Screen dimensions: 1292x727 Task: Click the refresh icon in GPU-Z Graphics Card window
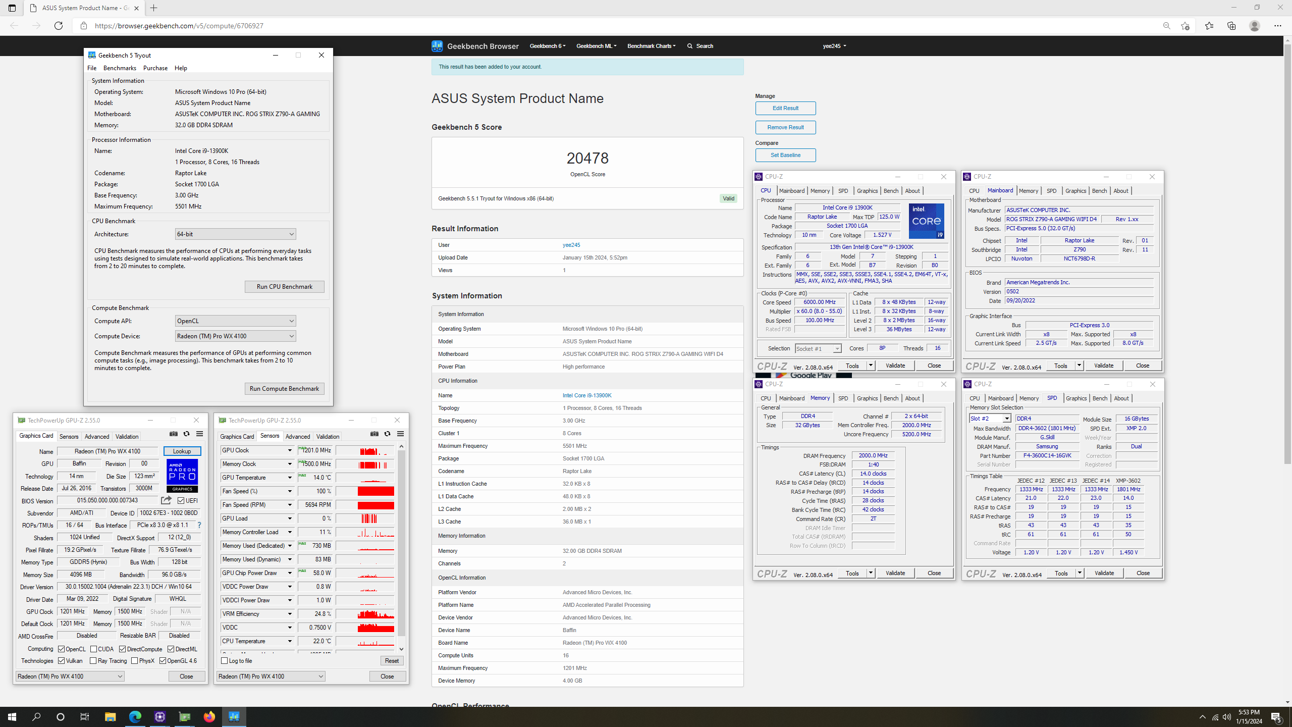tap(186, 434)
